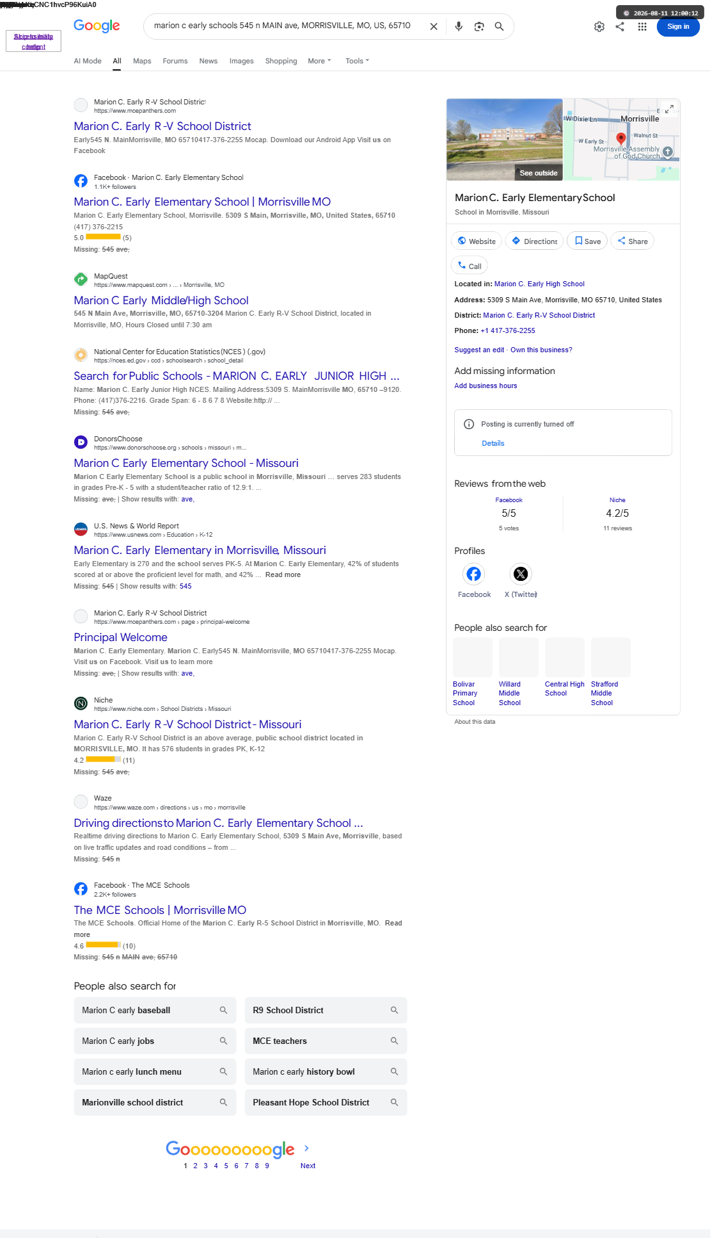Search Marion c early lunch menu
Image resolution: width=719 pixels, height=1238 pixels.
coord(155,1071)
